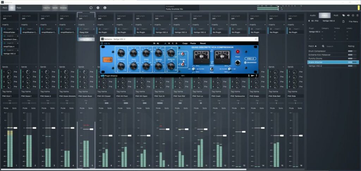The image size is (361, 171).
Task: Toggle the red Power button on VSC-2
Action: coord(238,52)
